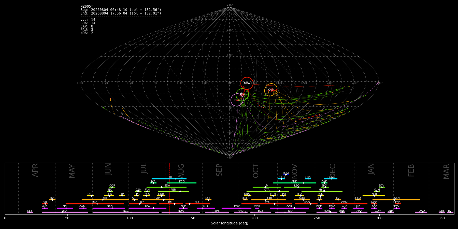This screenshot has height=229, width=458.
Task: Click the AUR shower bar in timeline
Action: point(206,208)
